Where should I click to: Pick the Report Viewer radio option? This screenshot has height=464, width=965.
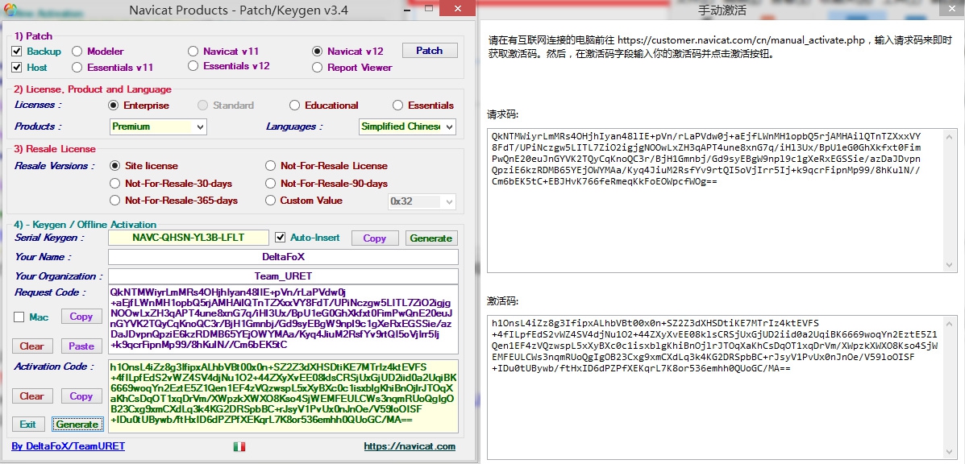click(x=318, y=68)
